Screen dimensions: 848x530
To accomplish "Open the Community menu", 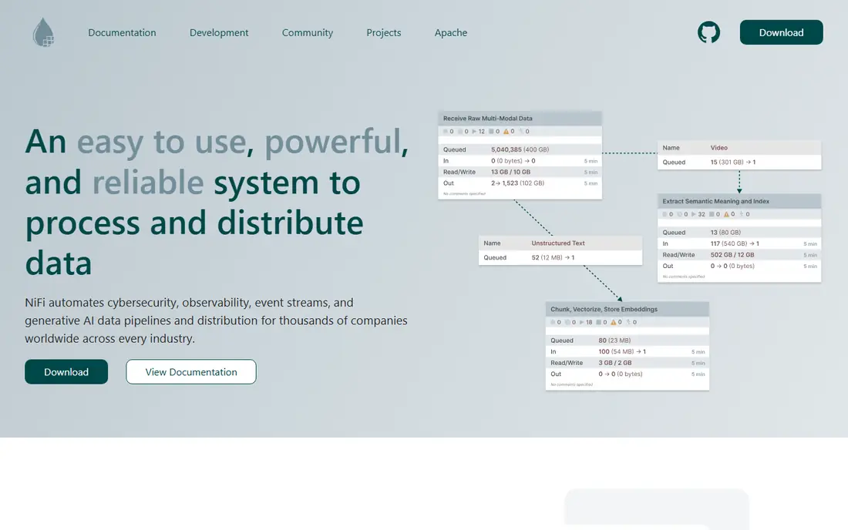I will 307,32.
